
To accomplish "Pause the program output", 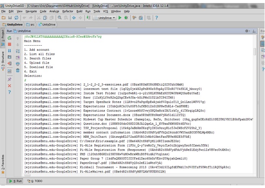I will [10, 51].
